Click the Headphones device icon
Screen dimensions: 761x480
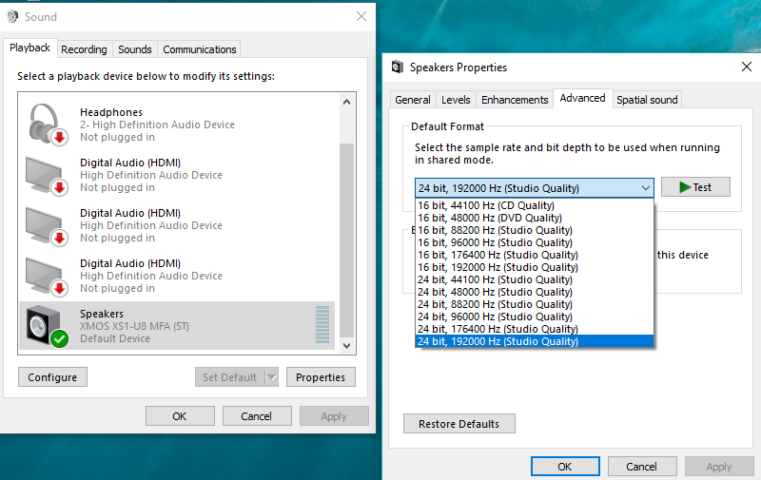(x=47, y=125)
